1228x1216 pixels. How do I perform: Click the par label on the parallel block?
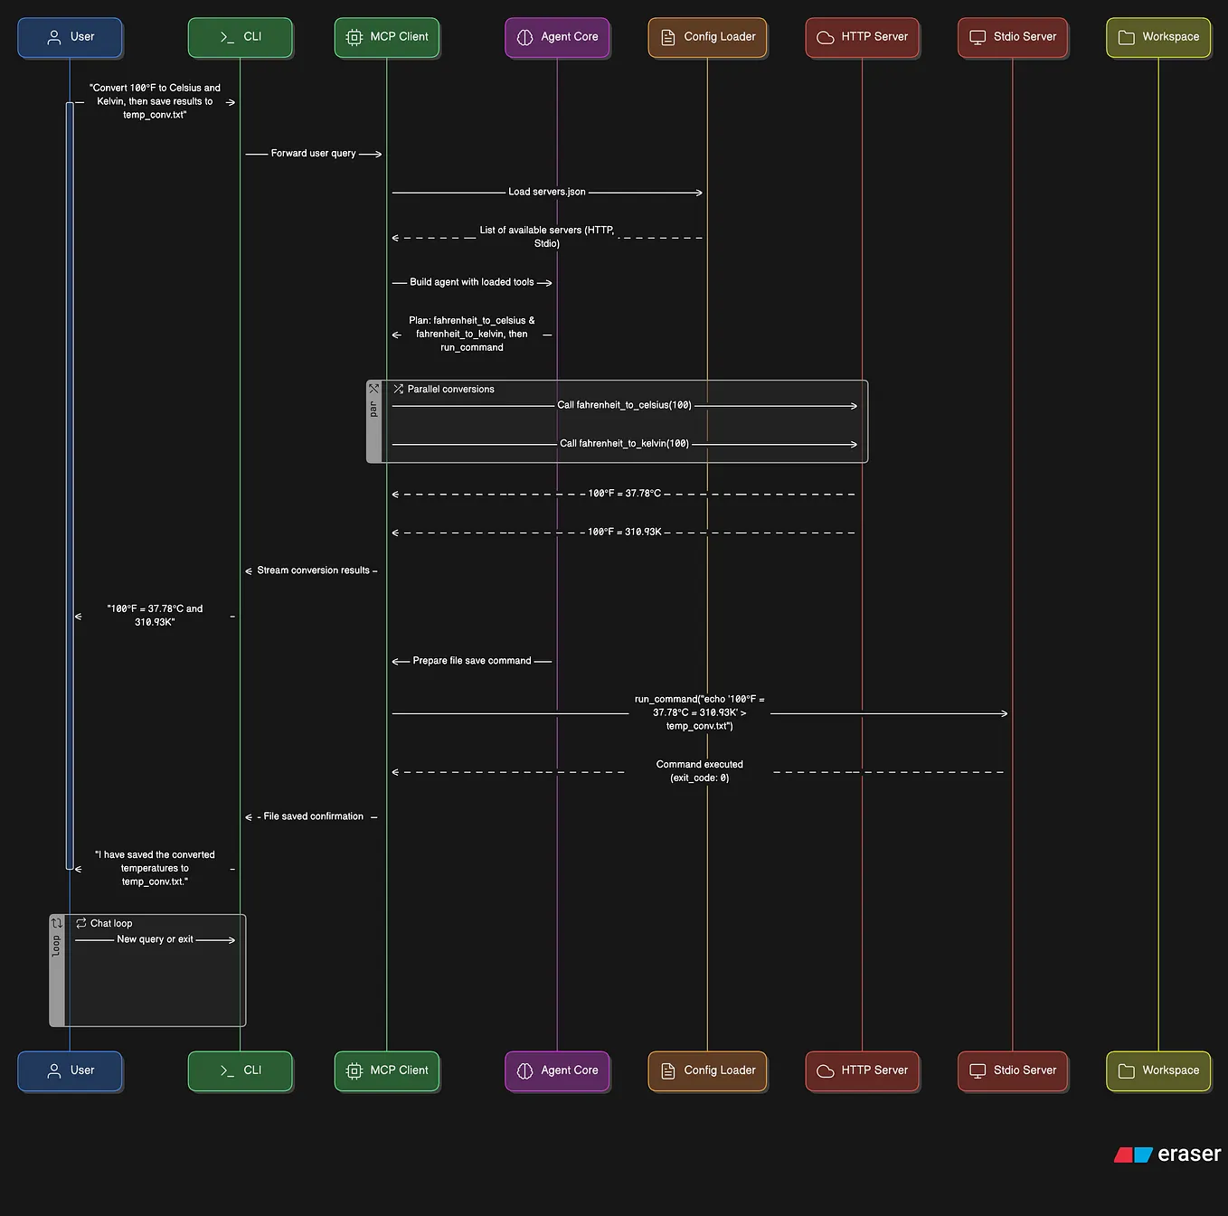[373, 409]
